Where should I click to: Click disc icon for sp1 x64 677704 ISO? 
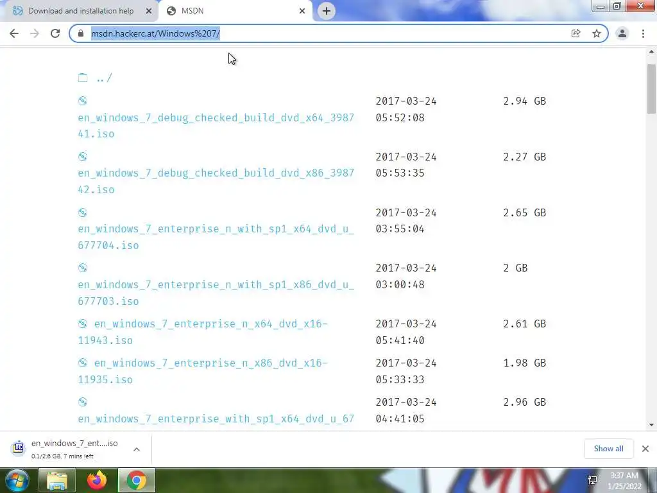(83, 212)
